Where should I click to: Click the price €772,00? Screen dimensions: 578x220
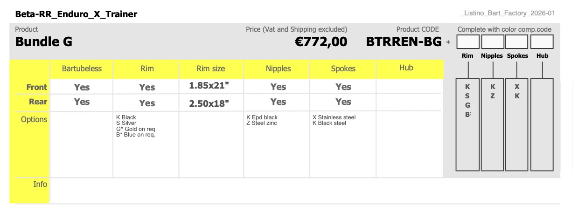[321, 42]
